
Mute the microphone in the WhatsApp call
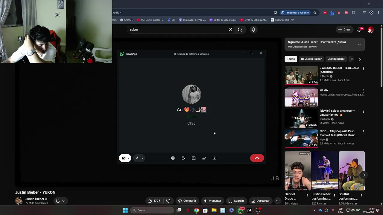tap(137, 158)
